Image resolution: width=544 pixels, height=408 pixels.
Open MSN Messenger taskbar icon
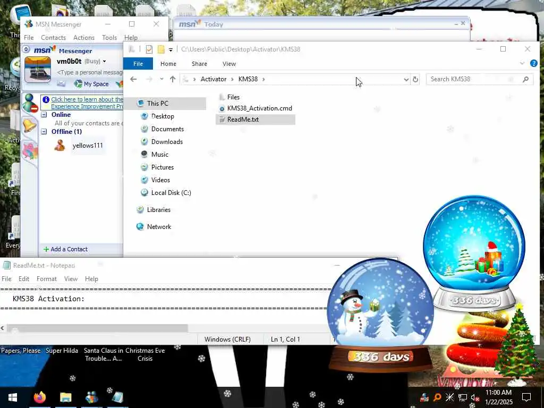(91, 397)
